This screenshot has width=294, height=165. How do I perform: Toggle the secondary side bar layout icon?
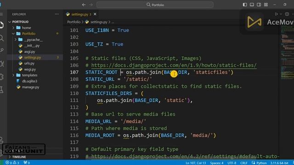coord(259,5)
